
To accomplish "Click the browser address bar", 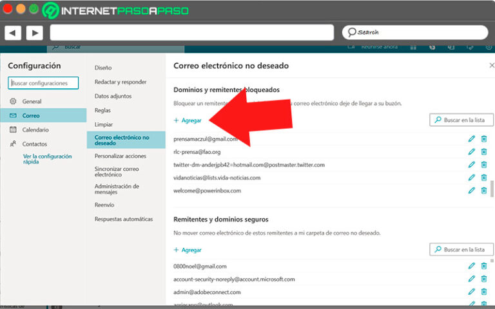I will 191,32.
